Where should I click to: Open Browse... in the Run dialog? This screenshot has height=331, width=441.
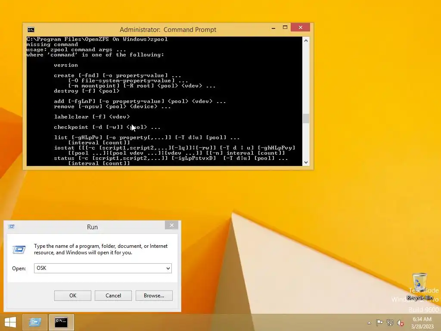point(154,296)
